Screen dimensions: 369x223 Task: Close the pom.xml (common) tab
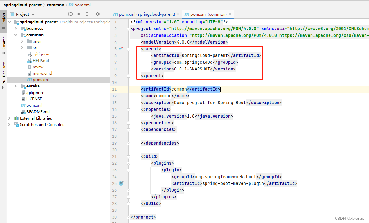pos(230,14)
